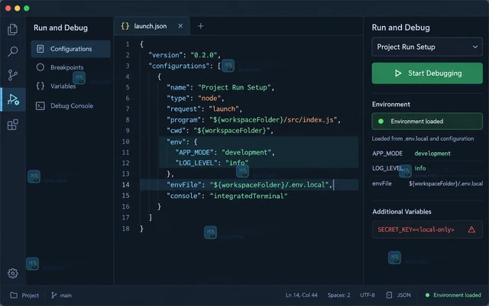Image resolution: width=489 pixels, height=306 pixels.
Task: Close the launch.json tab
Action: 180,26
